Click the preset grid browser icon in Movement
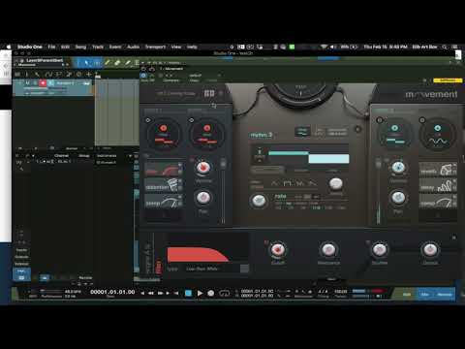The height and width of the screenshot is (349, 465). [x=209, y=93]
